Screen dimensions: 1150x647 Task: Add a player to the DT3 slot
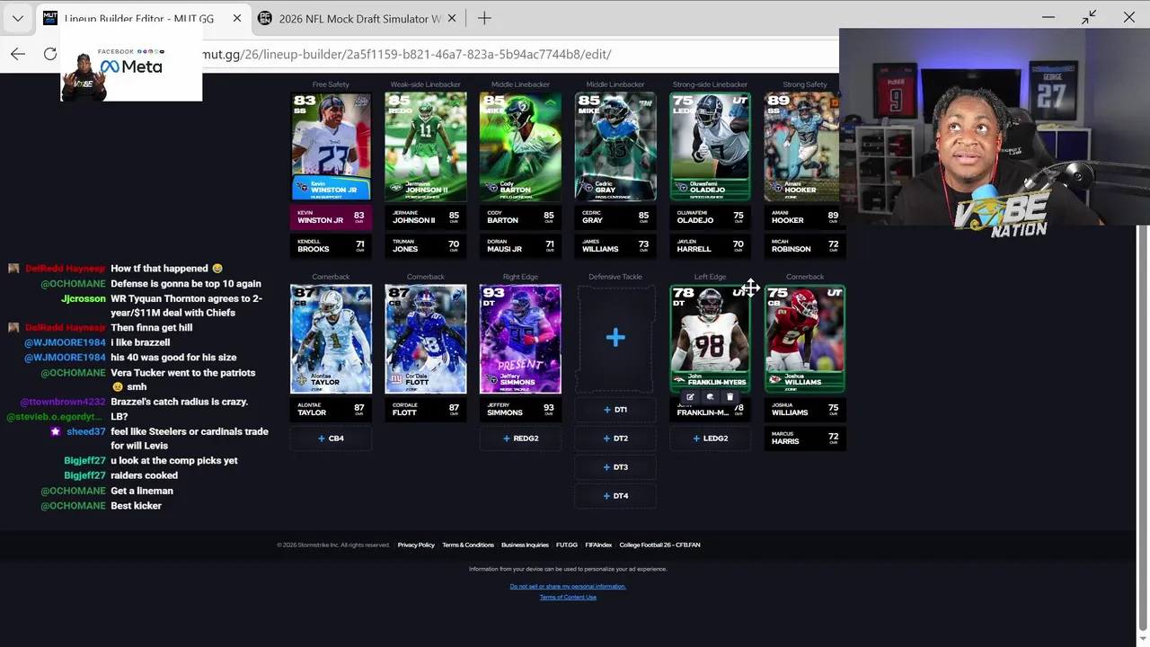coord(615,467)
